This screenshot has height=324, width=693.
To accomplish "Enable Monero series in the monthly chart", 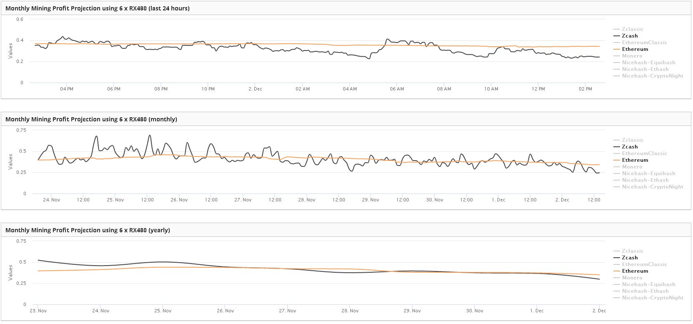I will (628, 167).
